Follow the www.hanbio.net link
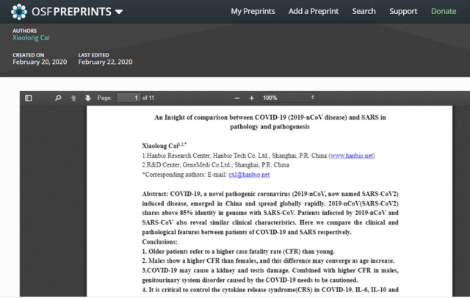470x298 pixels. [352, 156]
